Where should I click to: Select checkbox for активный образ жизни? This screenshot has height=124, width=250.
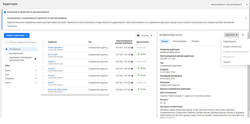43,90
